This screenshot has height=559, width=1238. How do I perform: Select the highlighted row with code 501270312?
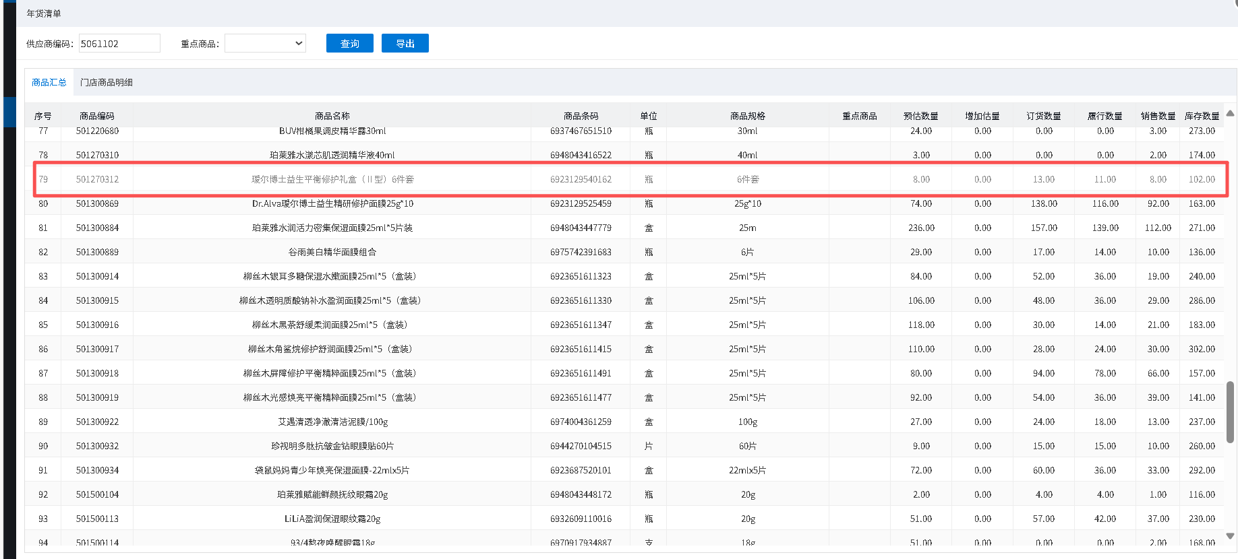[x=332, y=179]
